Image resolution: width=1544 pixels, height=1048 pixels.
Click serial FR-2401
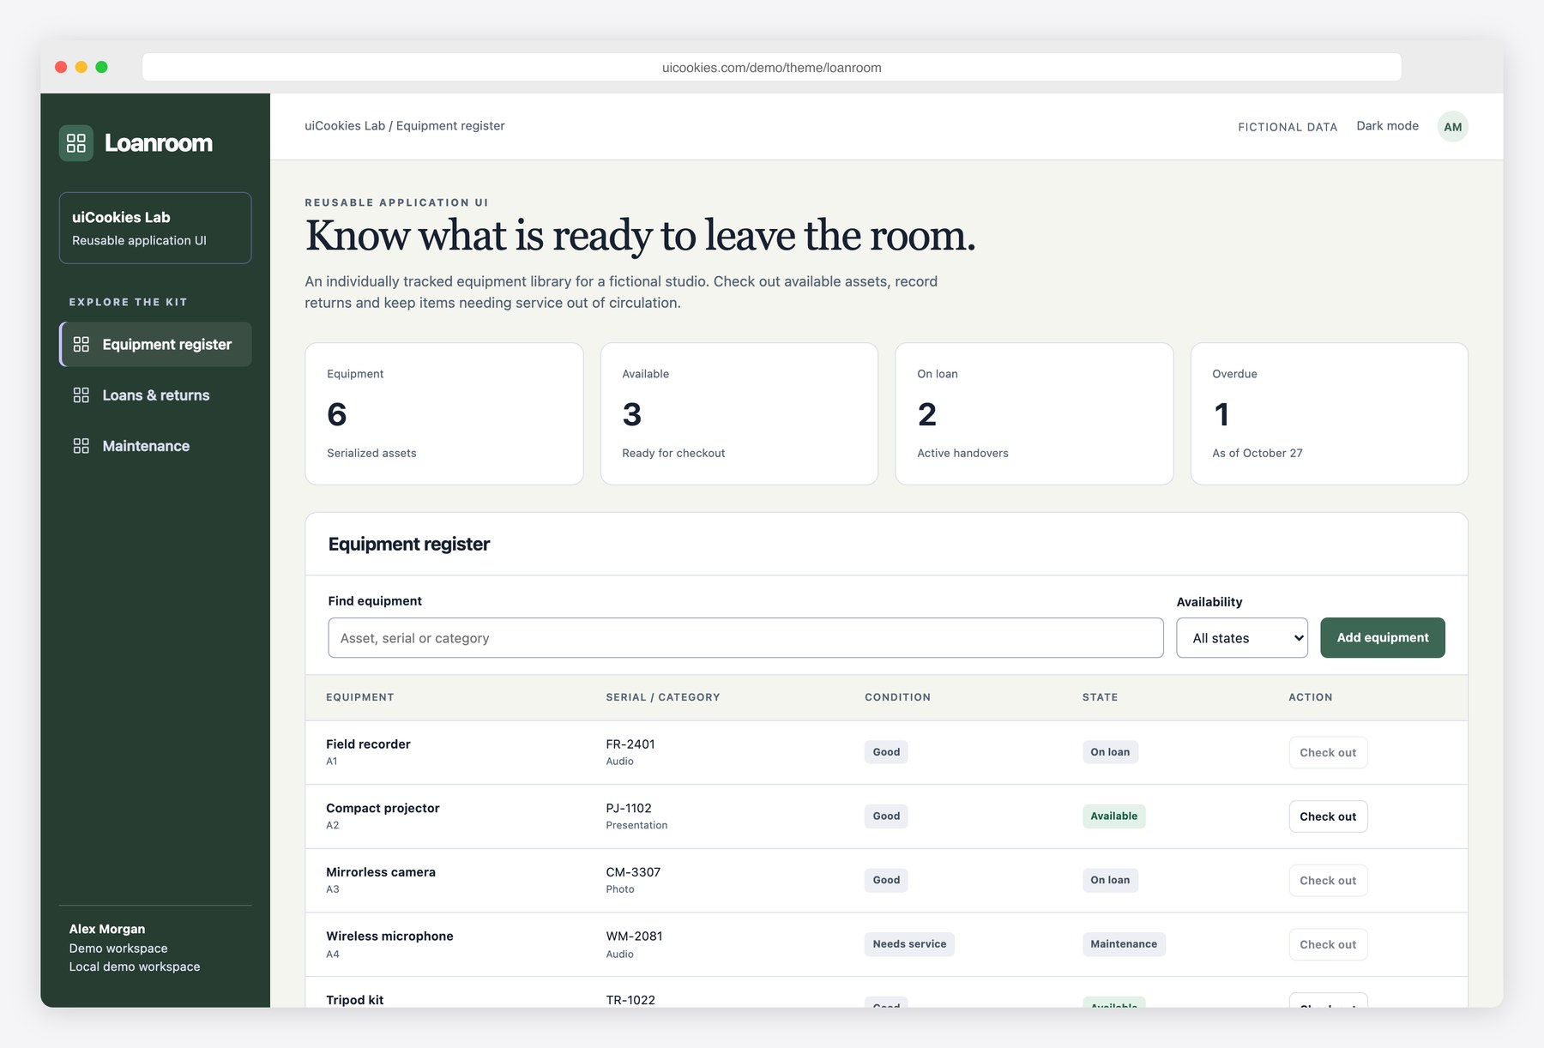(x=630, y=744)
